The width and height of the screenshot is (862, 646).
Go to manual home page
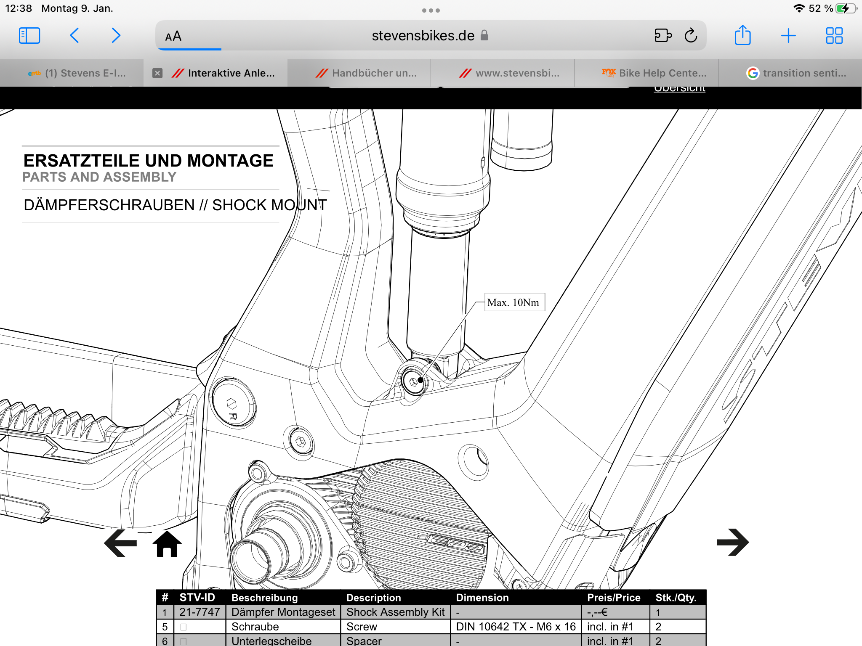[x=167, y=544]
